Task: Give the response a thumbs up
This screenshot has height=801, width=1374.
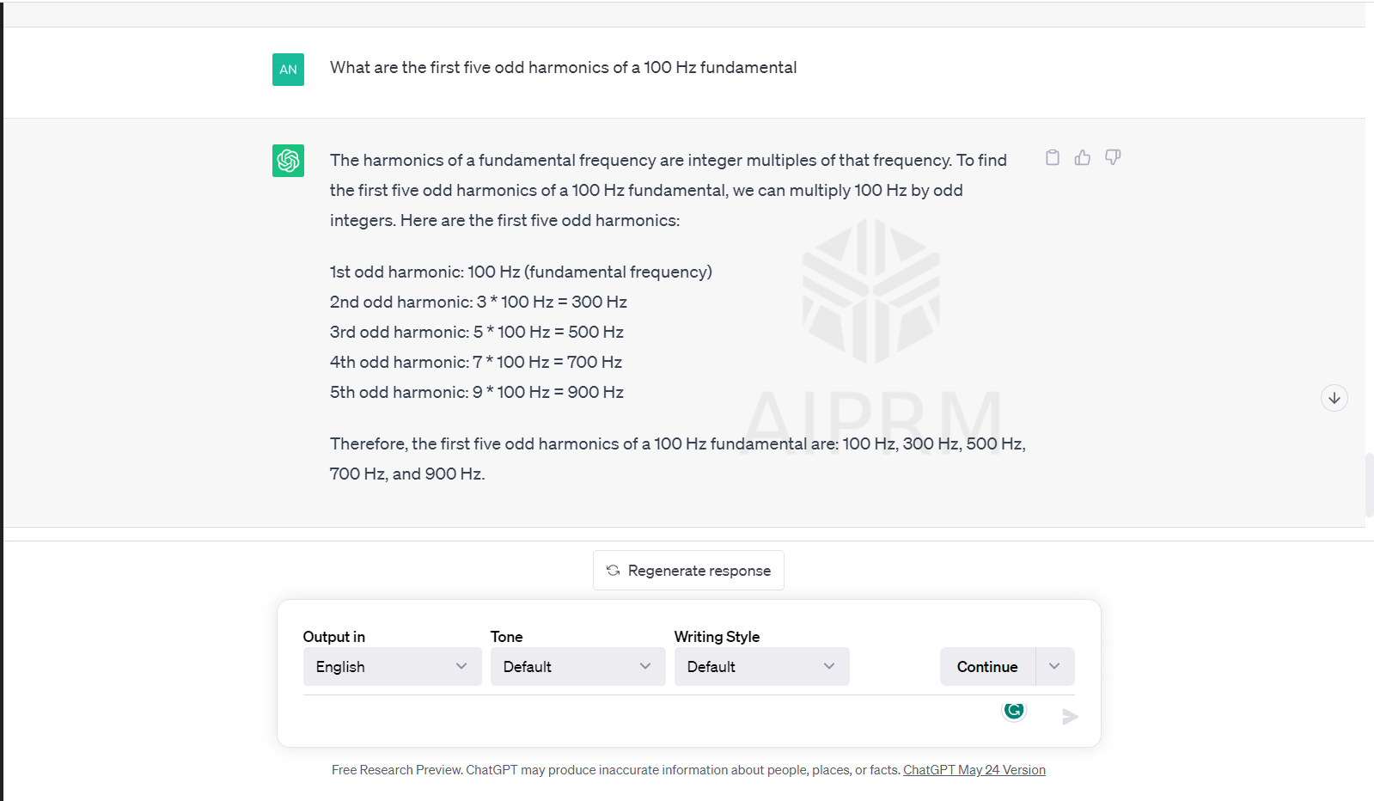Action: (1083, 157)
